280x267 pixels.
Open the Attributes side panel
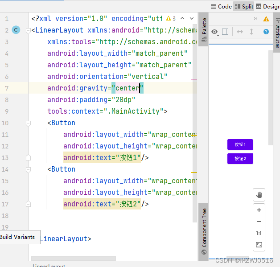click(x=277, y=33)
